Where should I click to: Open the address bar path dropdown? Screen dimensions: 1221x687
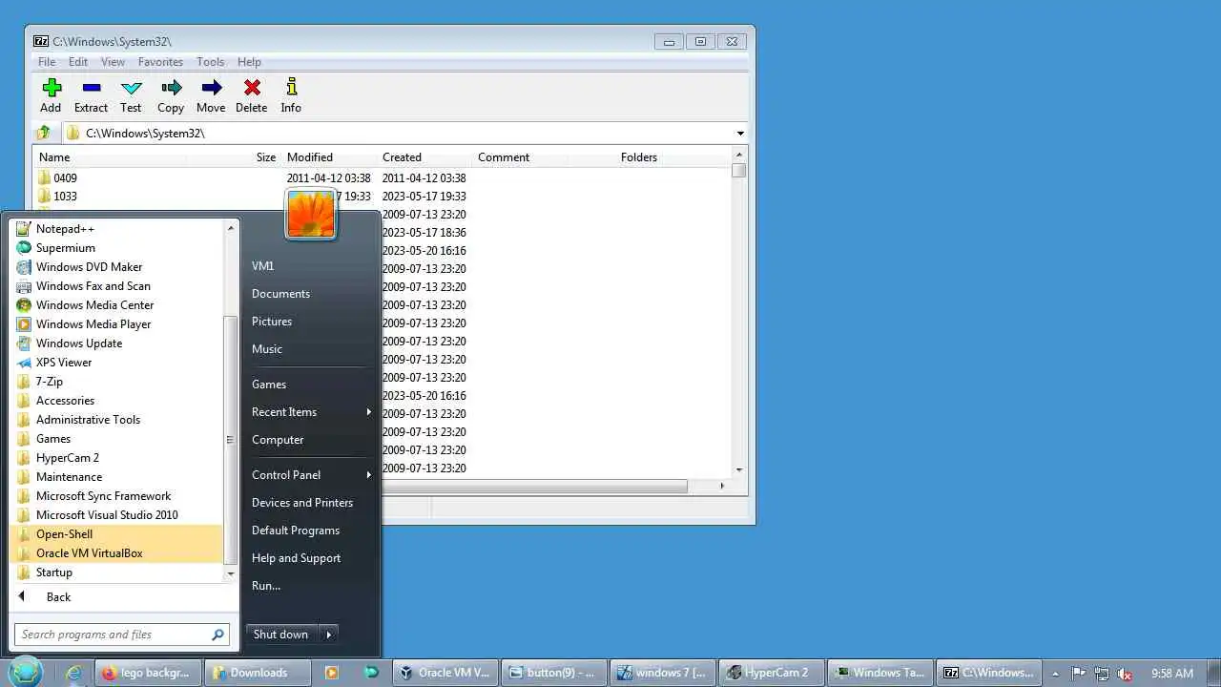[x=740, y=134]
